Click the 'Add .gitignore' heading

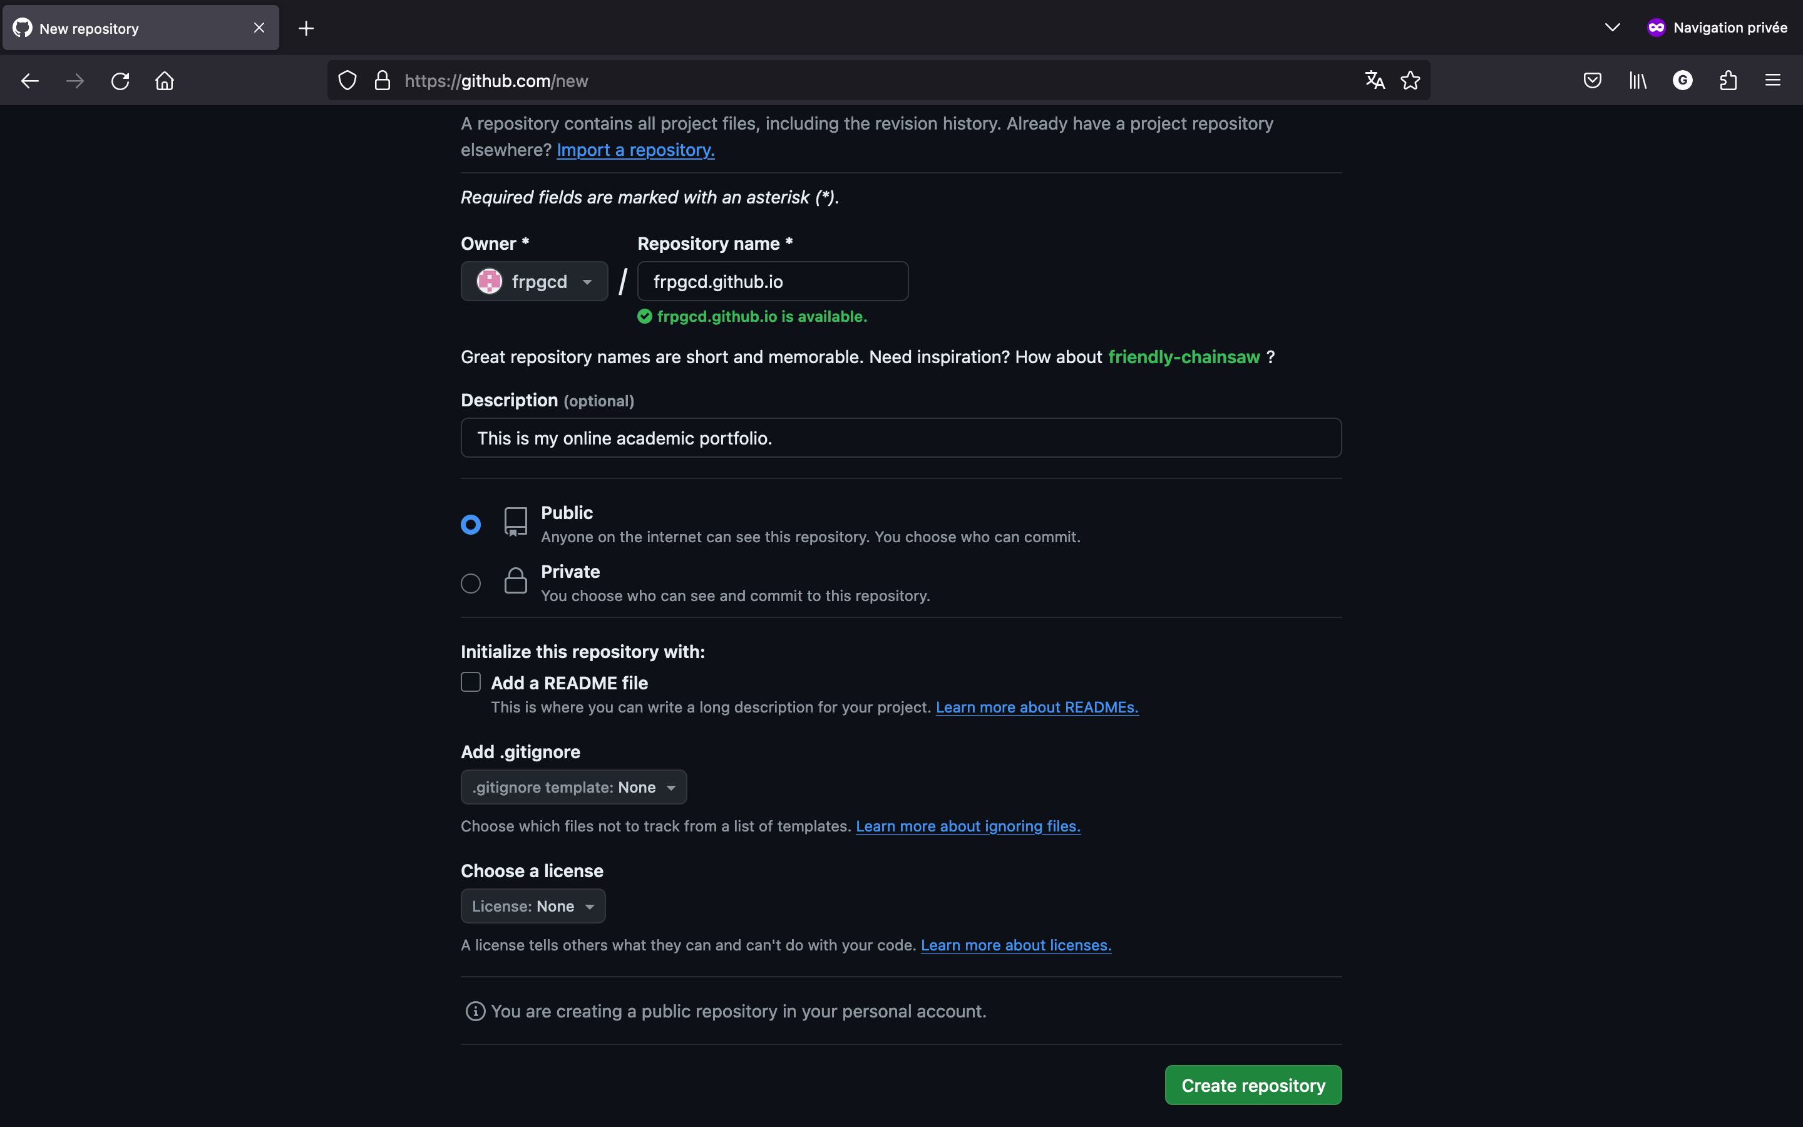[520, 752]
